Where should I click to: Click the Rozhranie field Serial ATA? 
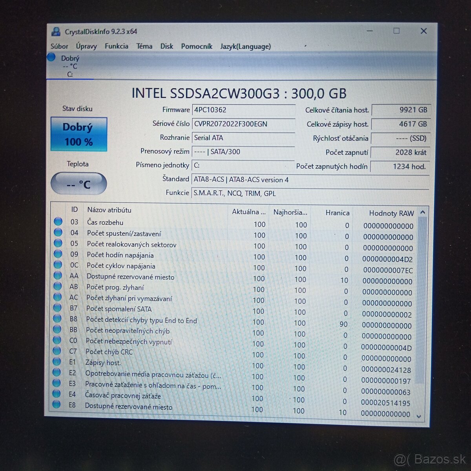[243, 138]
